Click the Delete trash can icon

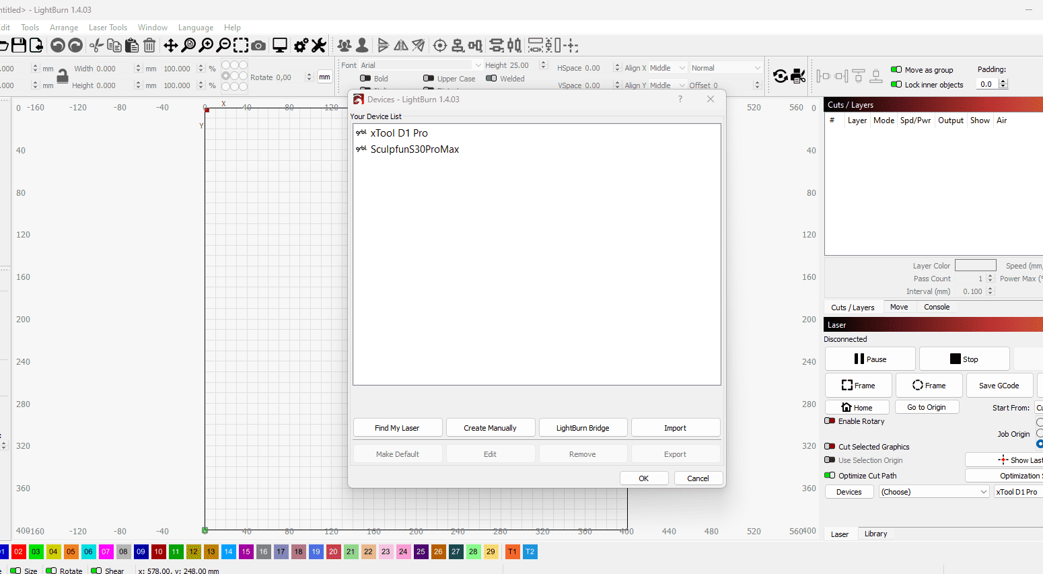point(149,45)
